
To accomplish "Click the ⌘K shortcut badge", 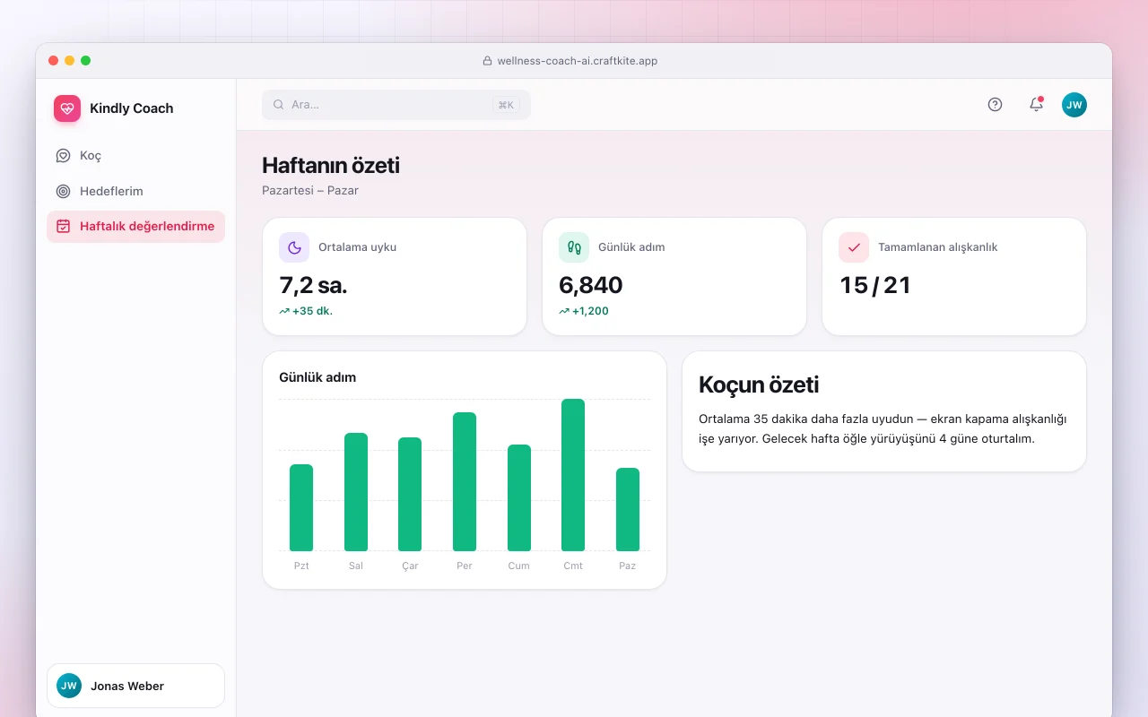I will (506, 105).
